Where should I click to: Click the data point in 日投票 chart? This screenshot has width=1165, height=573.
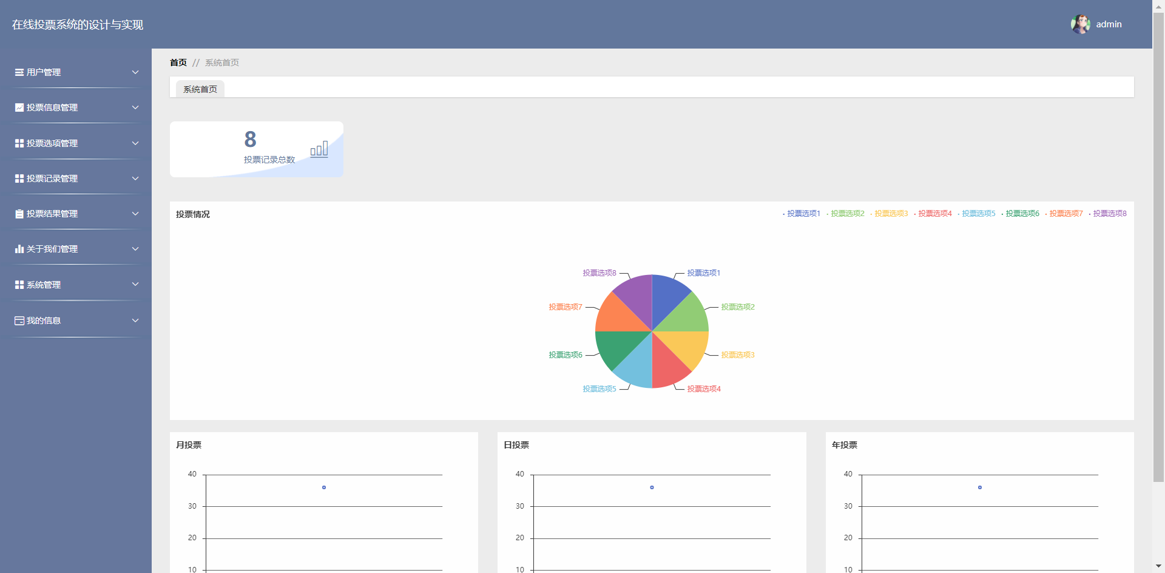coord(652,487)
